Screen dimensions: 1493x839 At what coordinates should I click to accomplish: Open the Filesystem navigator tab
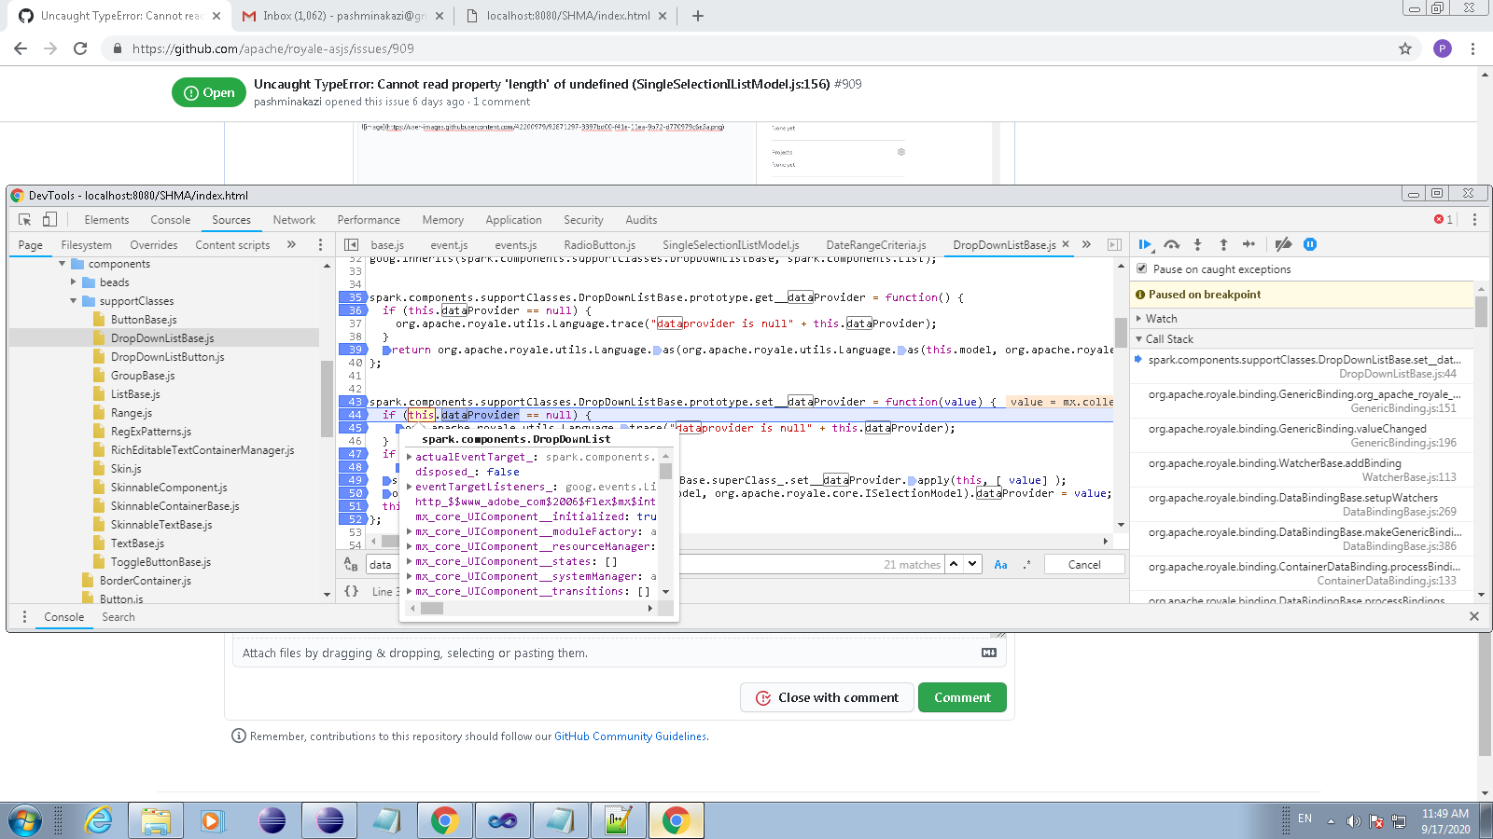(x=86, y=245)
